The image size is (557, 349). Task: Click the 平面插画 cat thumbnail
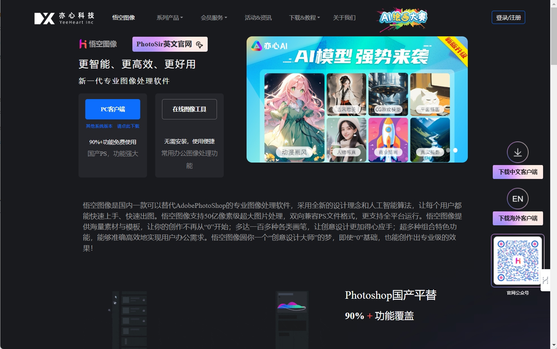coord(430,94)
